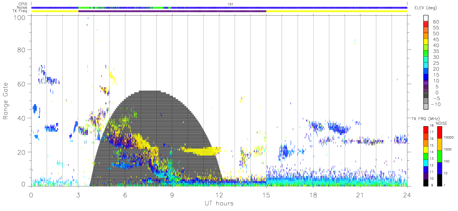The width and height of the screenshot is (458, 211).
Task: Pick the green swatch on TX FRQ colorbar
Action: [x=426, y=156]
